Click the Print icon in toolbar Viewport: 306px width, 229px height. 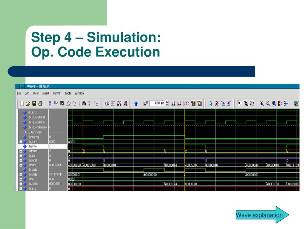click(x=40, y=103)
